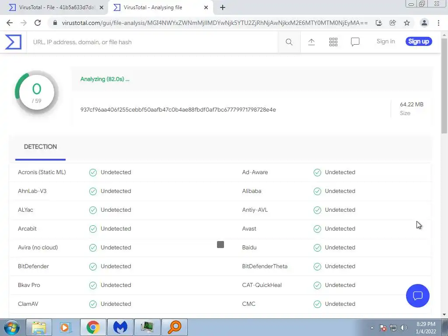Click the padlock site info icon
448x336 pixels.
55,23
